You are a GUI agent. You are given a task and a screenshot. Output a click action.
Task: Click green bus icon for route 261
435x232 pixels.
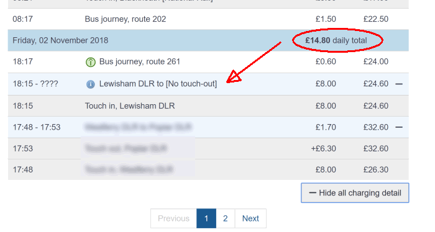(91, 62)
